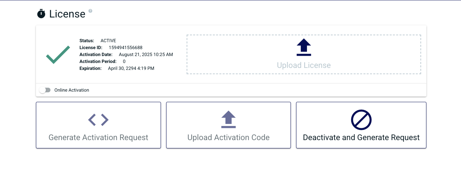Click the Activation Period value 0
This screenshot has width=461, height=179.
click(x=124, y=61)
